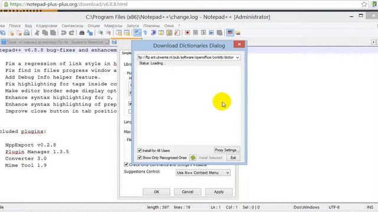The image size is (378, 212).
Task: Click the Close document toolbar icon
Action: tap(11, 33)
